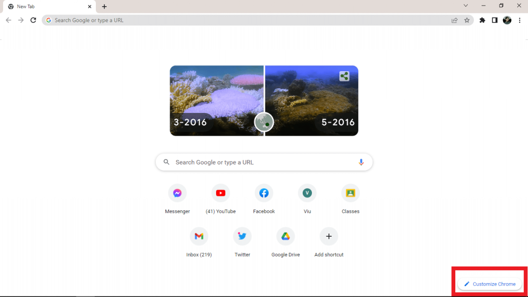528x297 pixels.
Task: Click the Customize Chrome button
Action: pyautogui.click(x=490, y=284)
